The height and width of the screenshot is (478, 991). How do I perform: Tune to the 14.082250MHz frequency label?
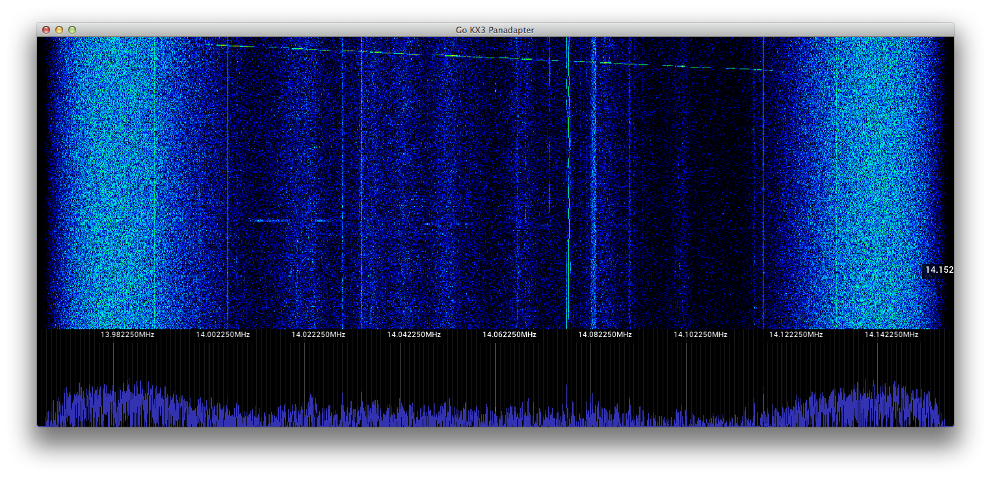point(605,335)
